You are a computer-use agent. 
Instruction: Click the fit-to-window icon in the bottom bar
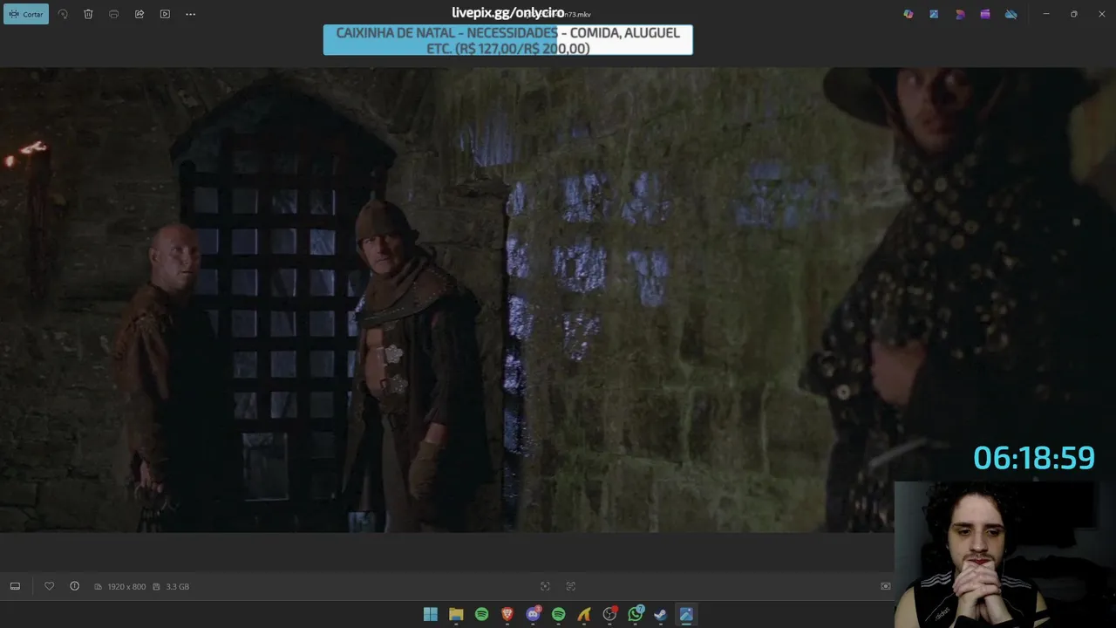[545, 586]
